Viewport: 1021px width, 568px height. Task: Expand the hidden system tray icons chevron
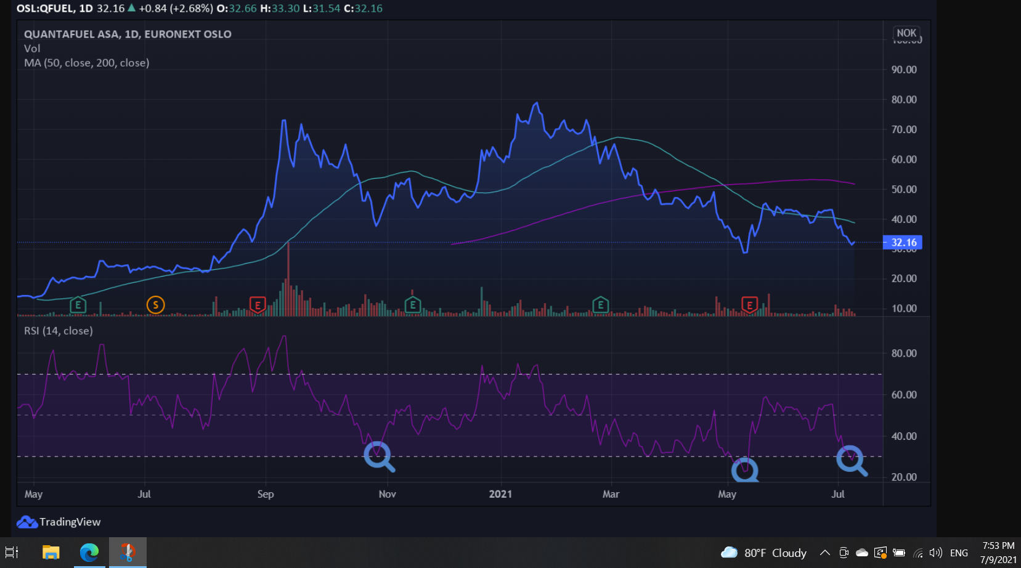(x=824, y=553)
